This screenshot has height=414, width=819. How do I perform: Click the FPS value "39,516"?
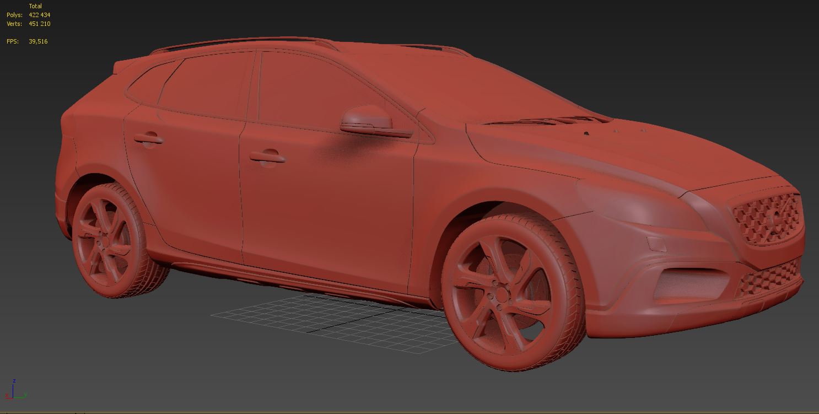pyautogui.click(x=38, y=41)
